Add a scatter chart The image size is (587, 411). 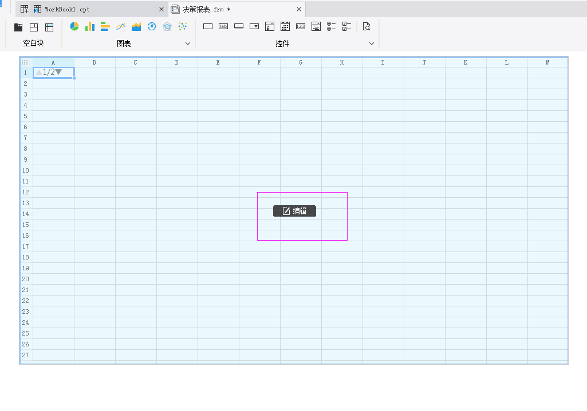point(183,26)
